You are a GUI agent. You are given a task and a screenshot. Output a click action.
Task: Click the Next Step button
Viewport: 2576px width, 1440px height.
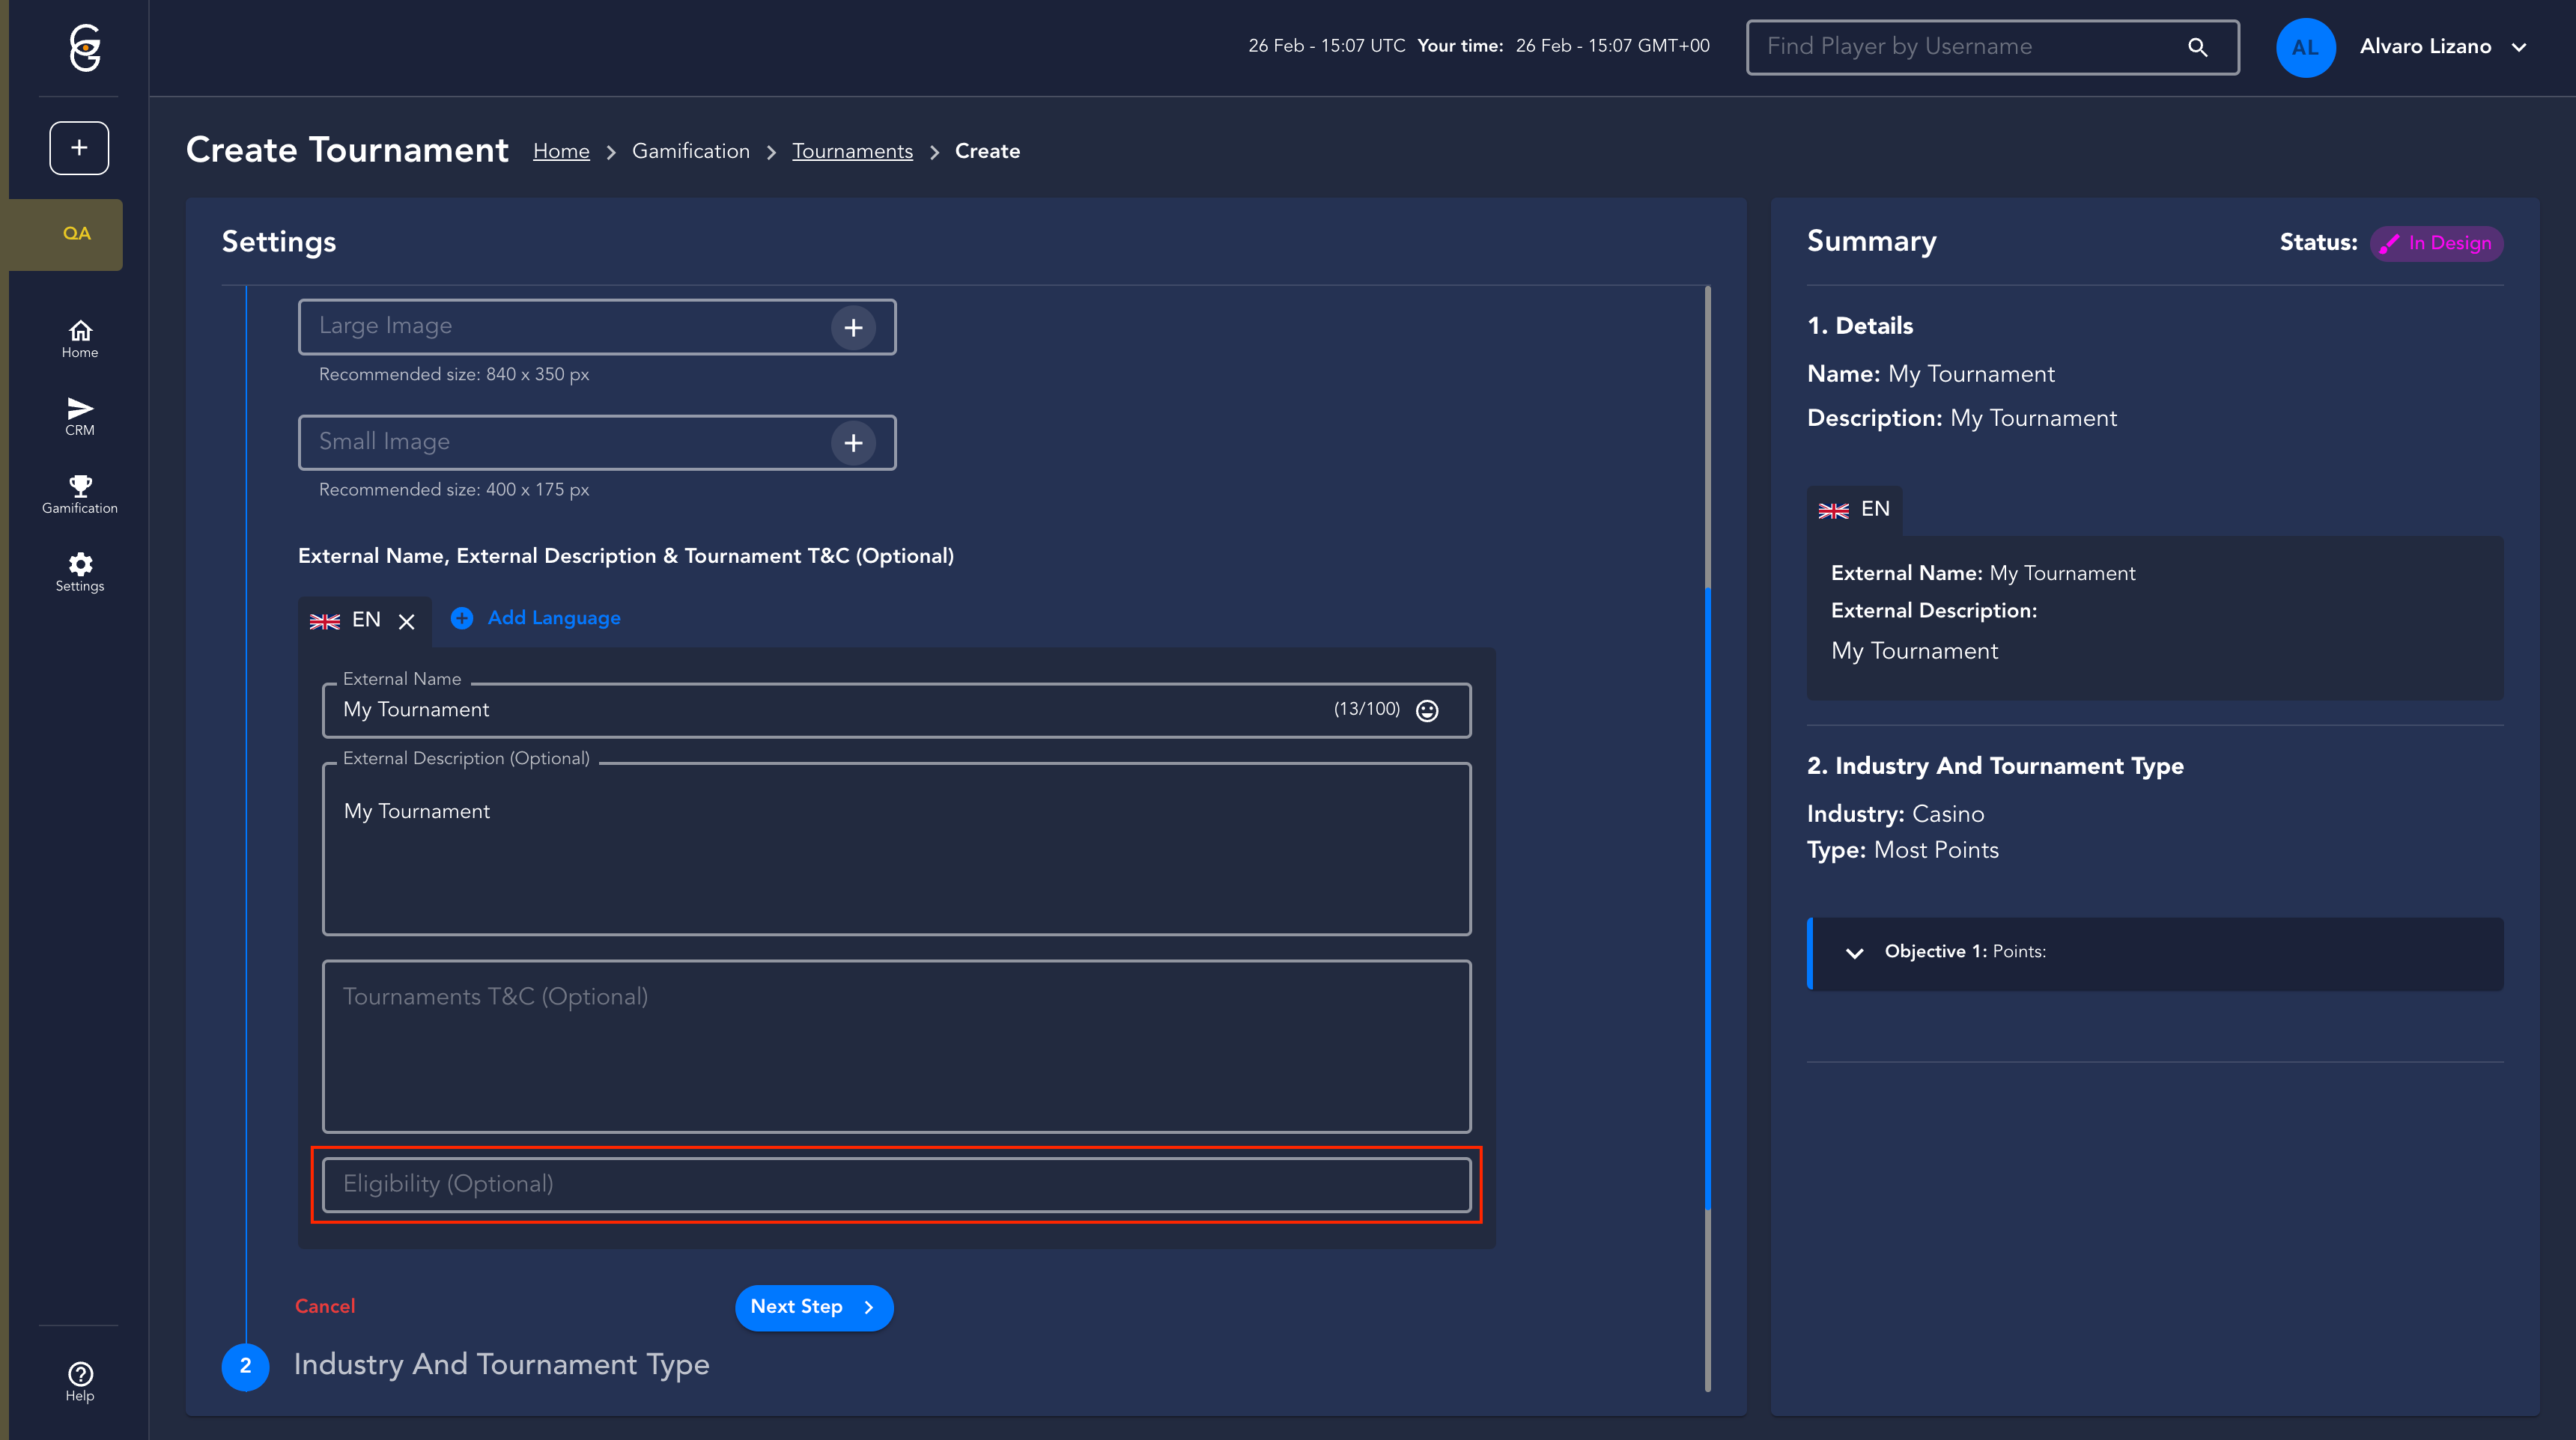[813, 1307]
